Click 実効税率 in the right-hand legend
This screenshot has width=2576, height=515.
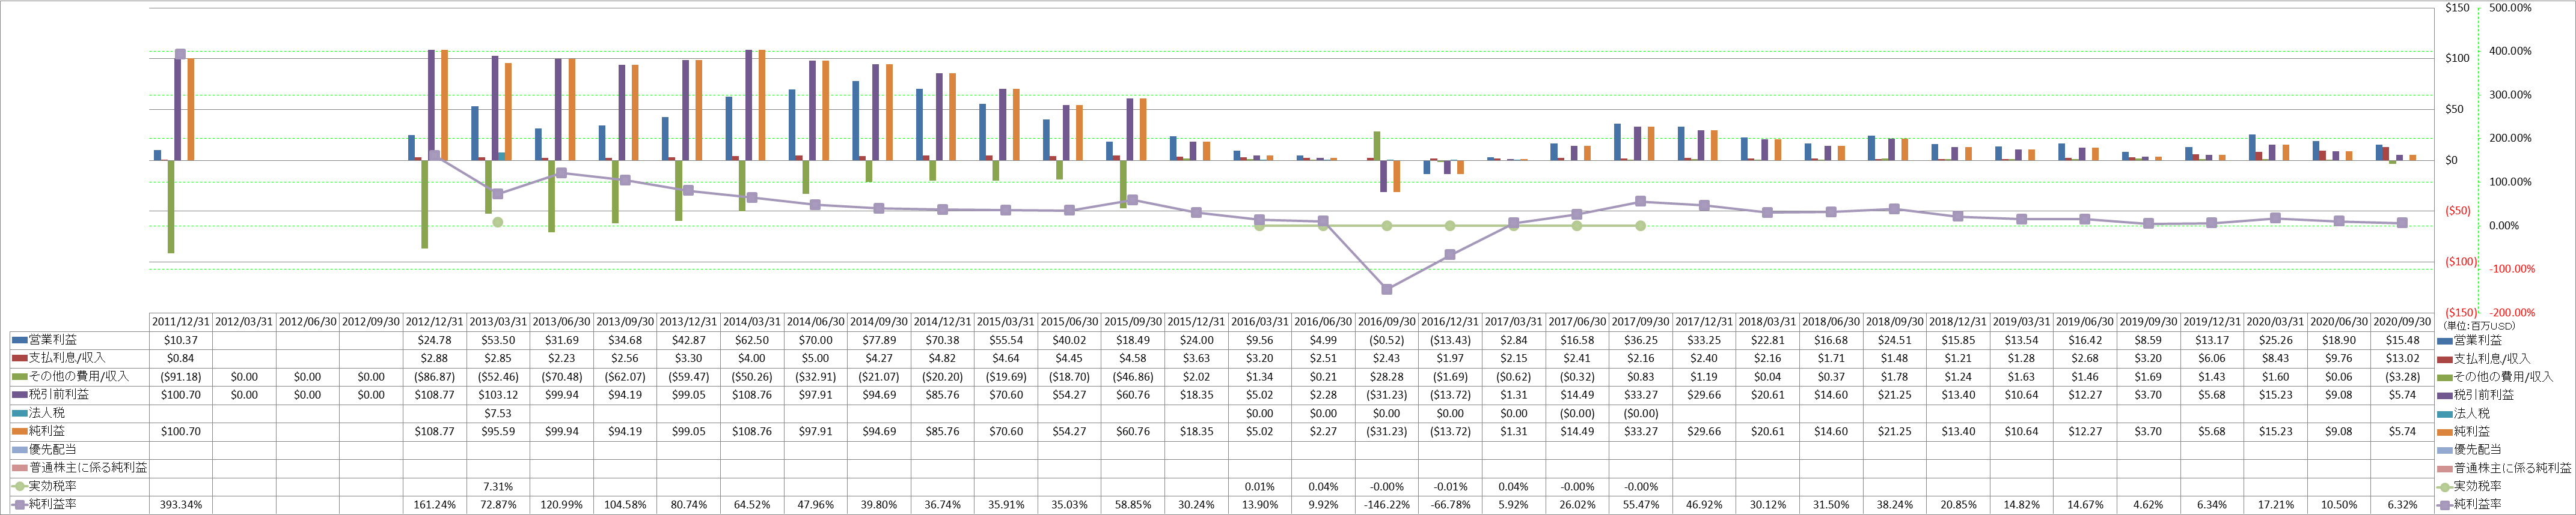[2478, 486]
